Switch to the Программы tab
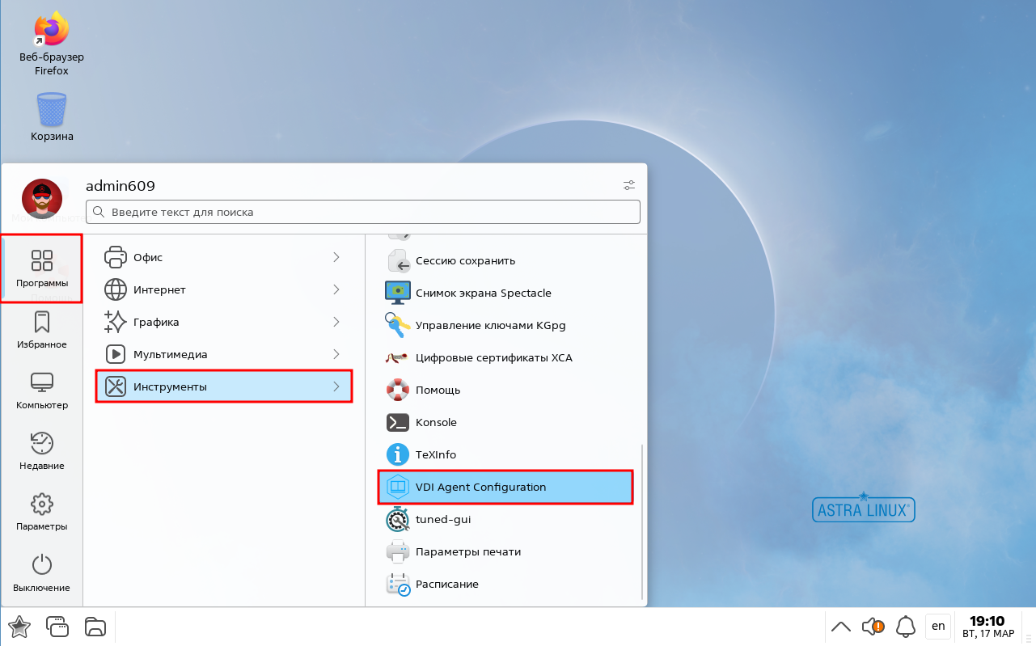The height and width of the screenshot is (646, 1036). pyautogui.click(x=42, y=268)
